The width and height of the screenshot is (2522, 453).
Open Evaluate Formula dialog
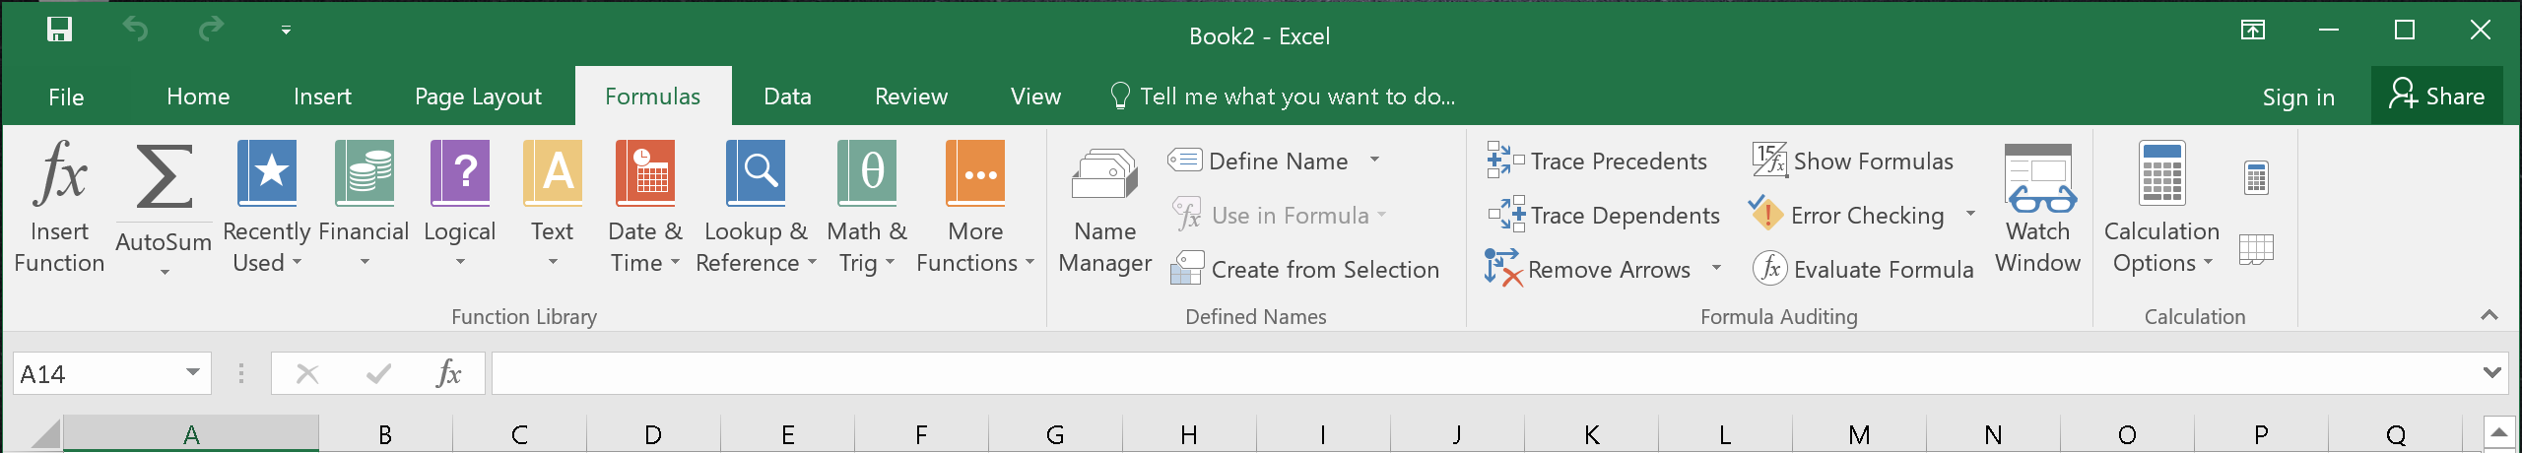point(1863,269)
